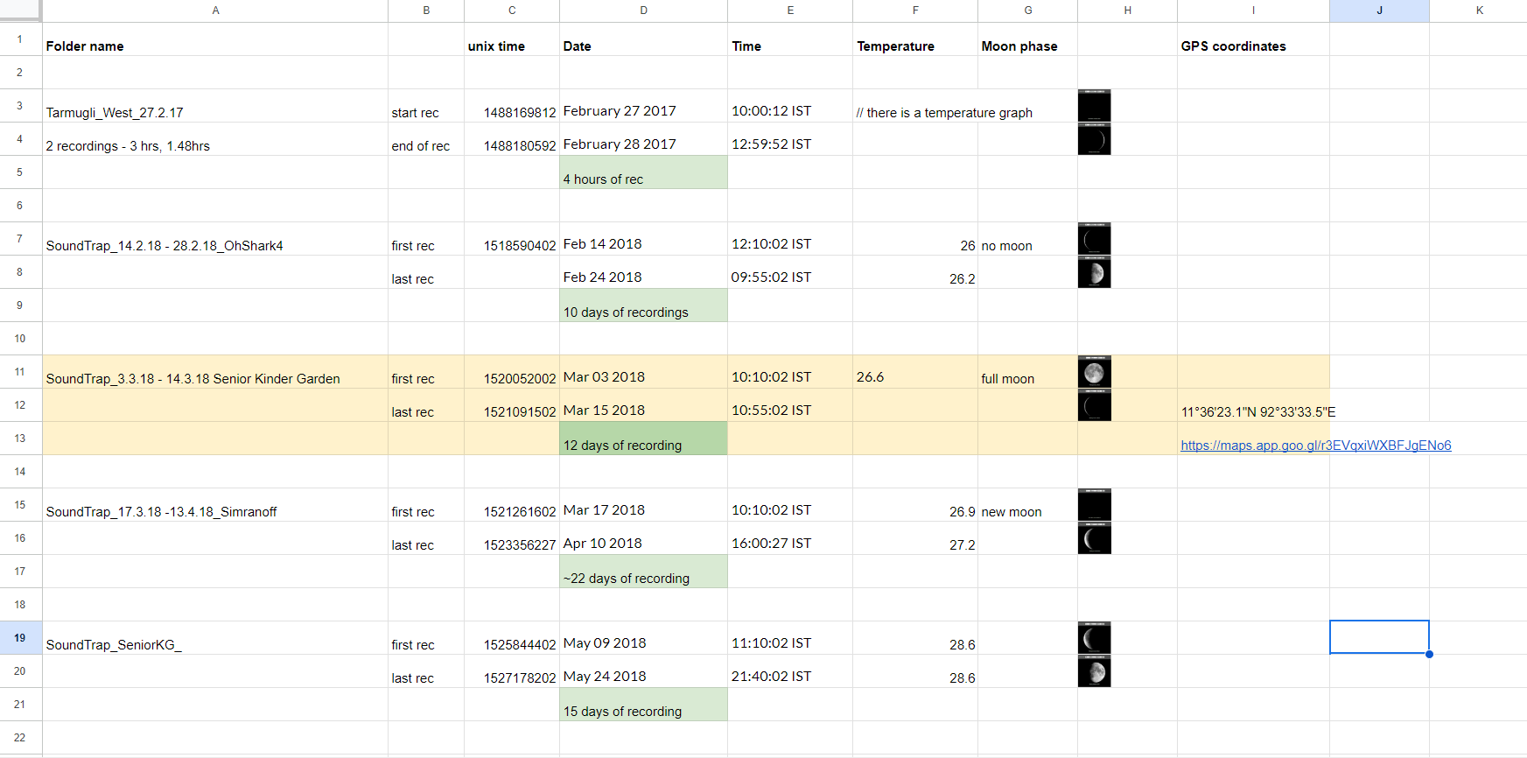The image size is (1527, 758).
Task: Click the "12 days of recording" green cell
Action: coord(643,439)
